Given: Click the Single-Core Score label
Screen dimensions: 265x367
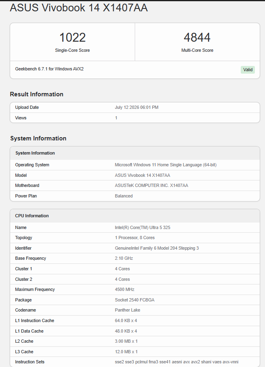Looking at the screenshot, I should [x=72, y=50].
